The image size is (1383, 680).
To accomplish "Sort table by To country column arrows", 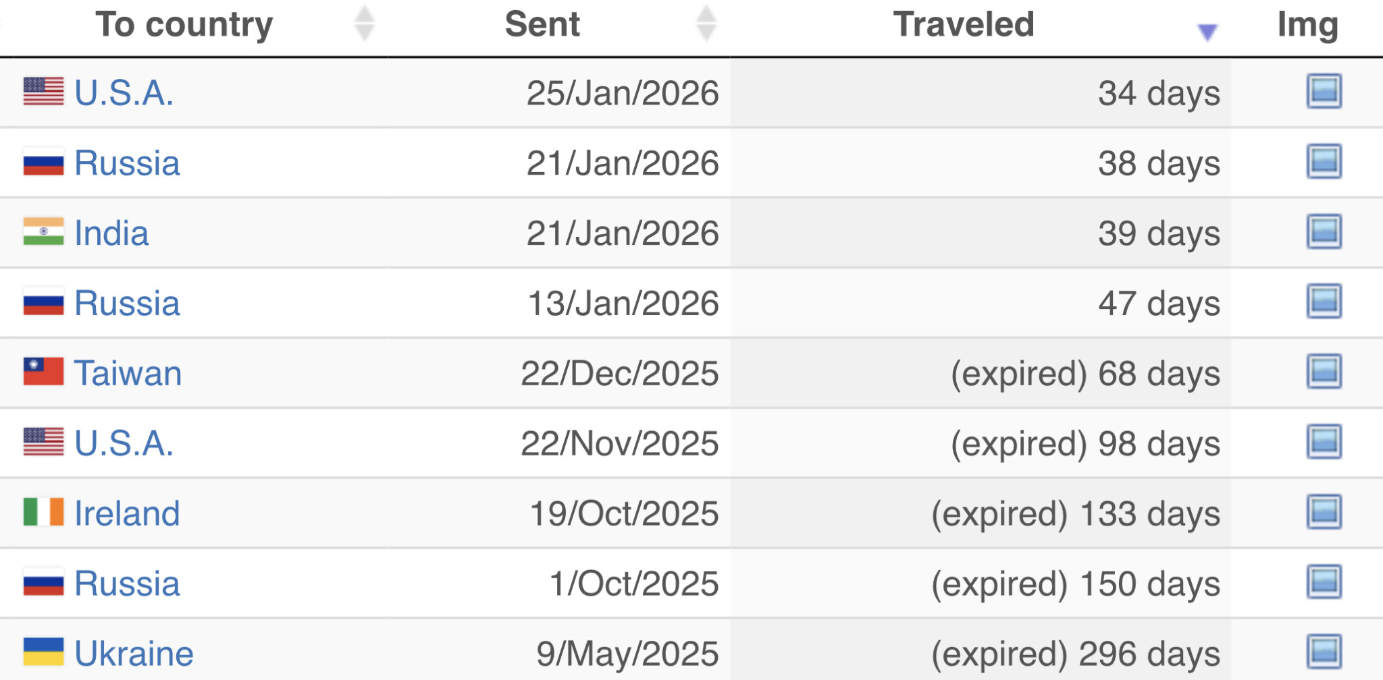I will [x=365, y=24].
